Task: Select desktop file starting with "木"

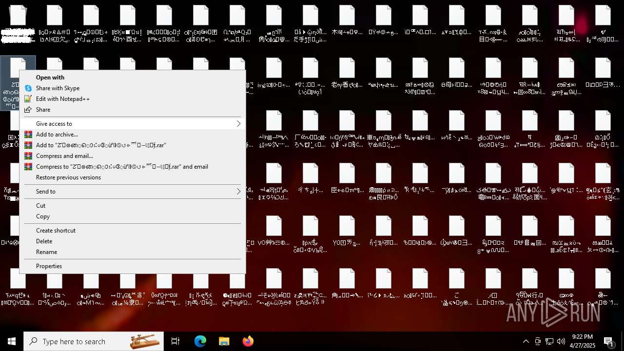Action: tap(347, 20)
